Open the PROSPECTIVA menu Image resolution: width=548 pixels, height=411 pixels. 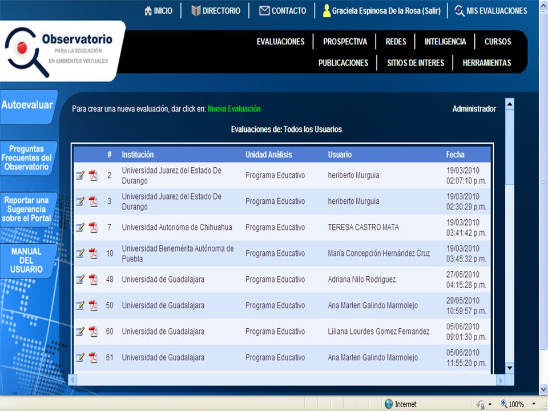pos(345,42)
